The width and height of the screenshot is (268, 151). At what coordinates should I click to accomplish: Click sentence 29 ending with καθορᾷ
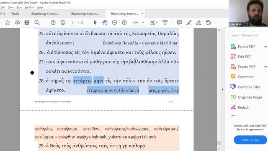point(93,146)
